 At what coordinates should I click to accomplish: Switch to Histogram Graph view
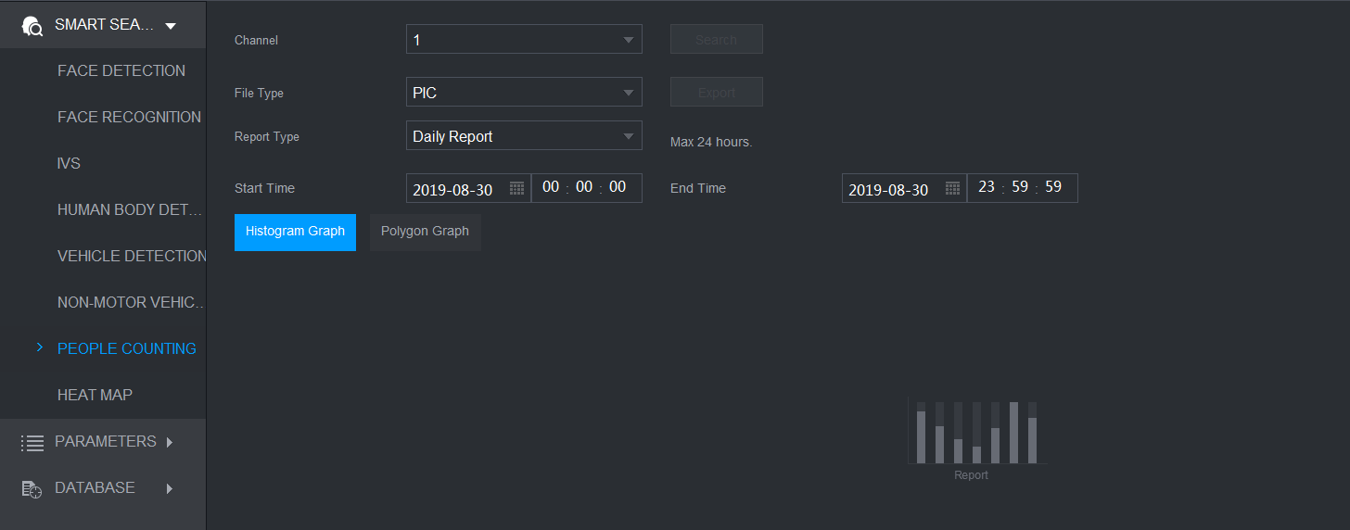295,232
